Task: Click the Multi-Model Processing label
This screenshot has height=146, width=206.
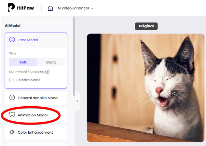Action: pos(27,72)
